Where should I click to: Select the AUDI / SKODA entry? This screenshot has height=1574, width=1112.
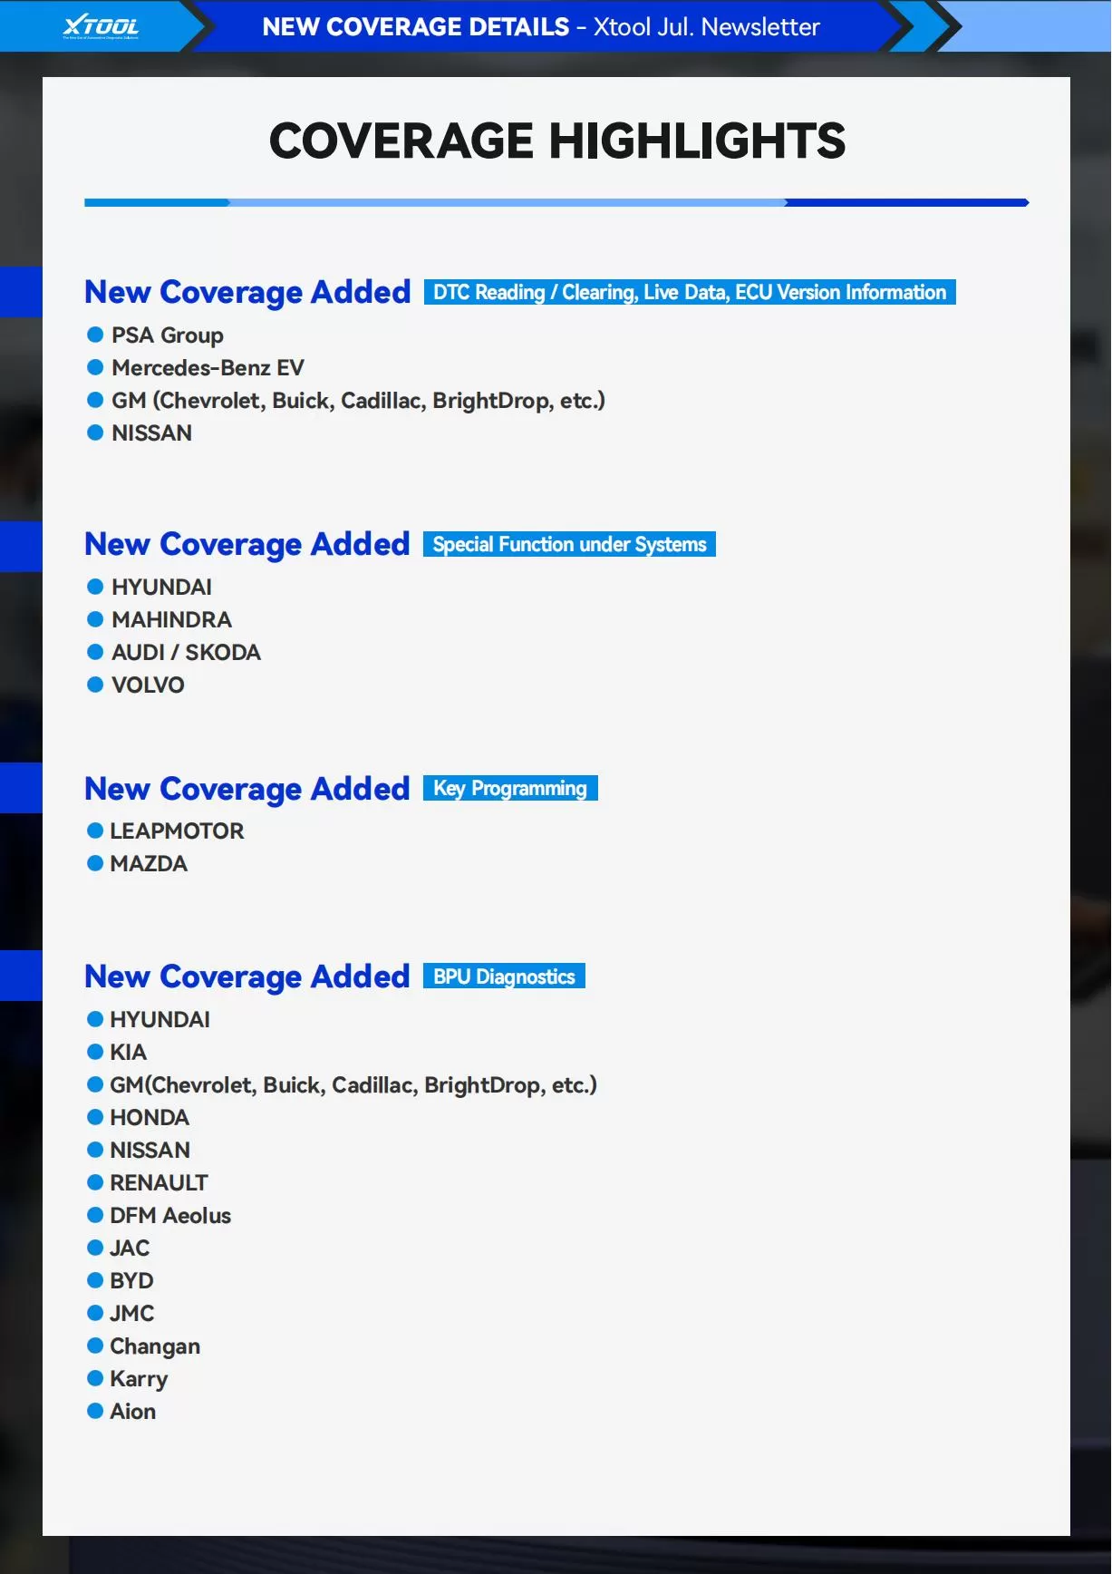(x=186, y=652)
